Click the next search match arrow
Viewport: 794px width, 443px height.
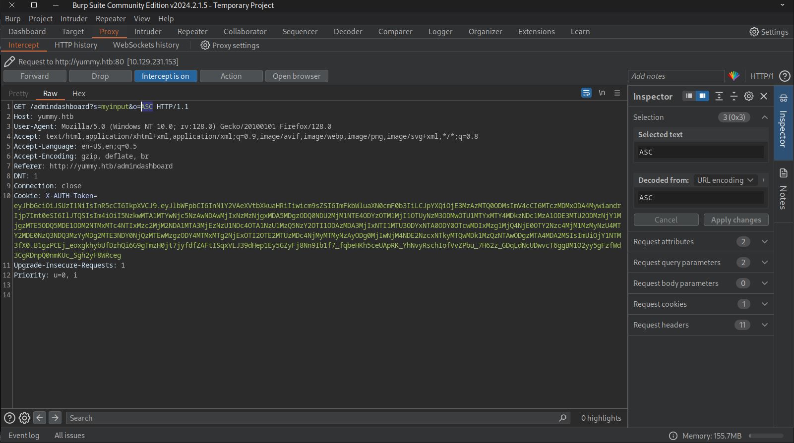(55, 418)
